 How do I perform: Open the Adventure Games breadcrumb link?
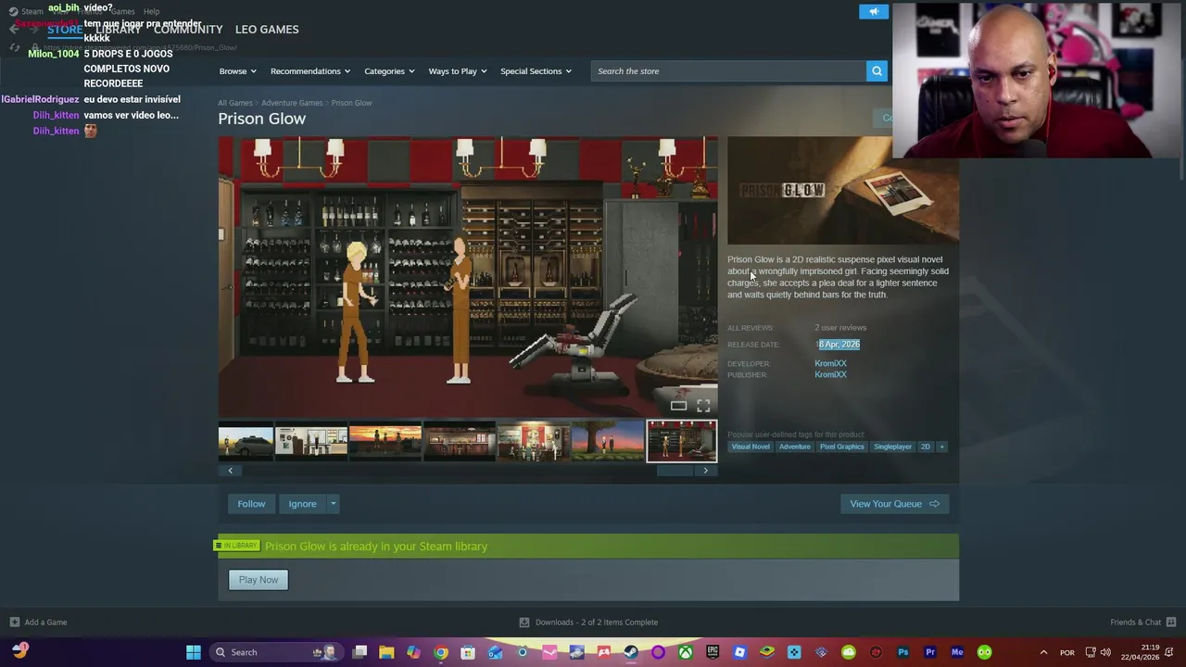(292, 103)
